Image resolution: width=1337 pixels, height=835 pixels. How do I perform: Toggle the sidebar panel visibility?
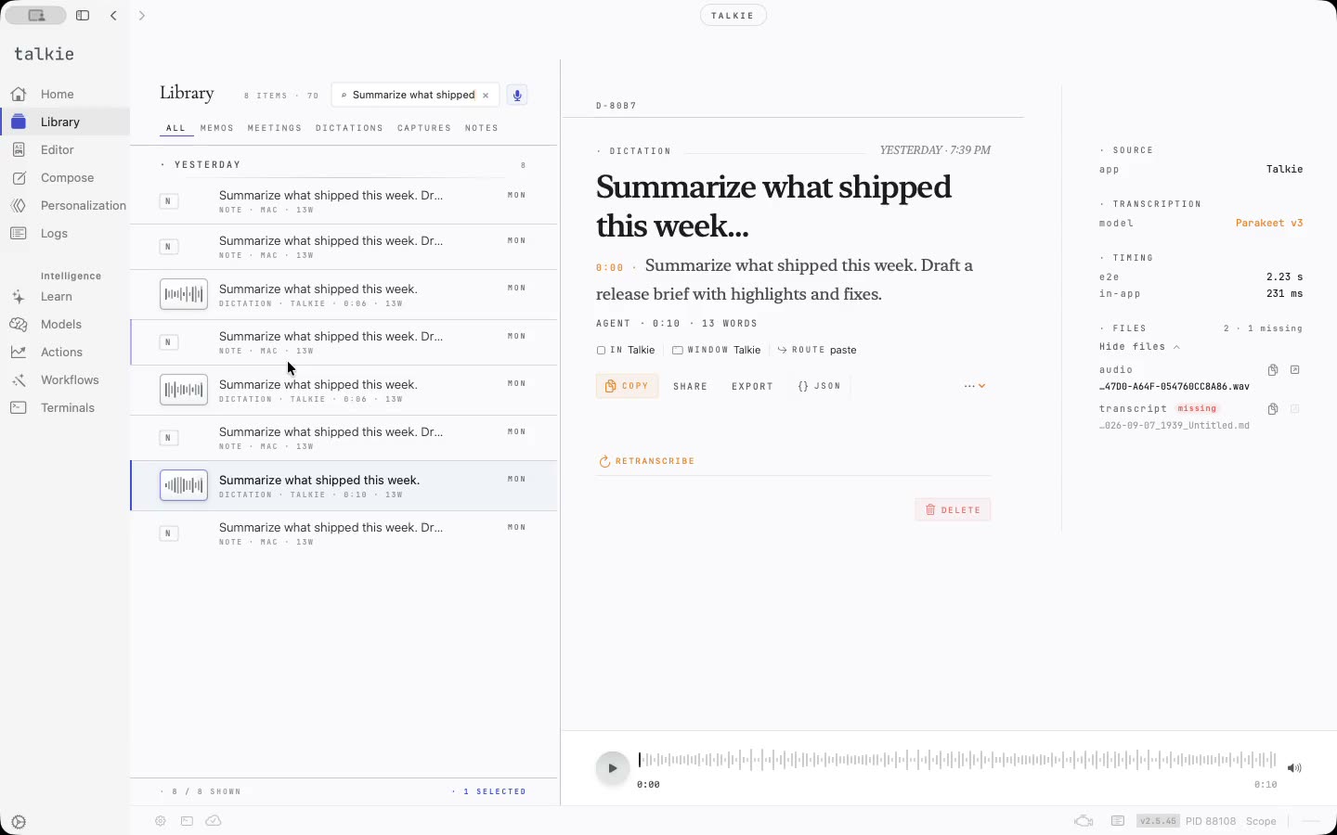(83, 16)
